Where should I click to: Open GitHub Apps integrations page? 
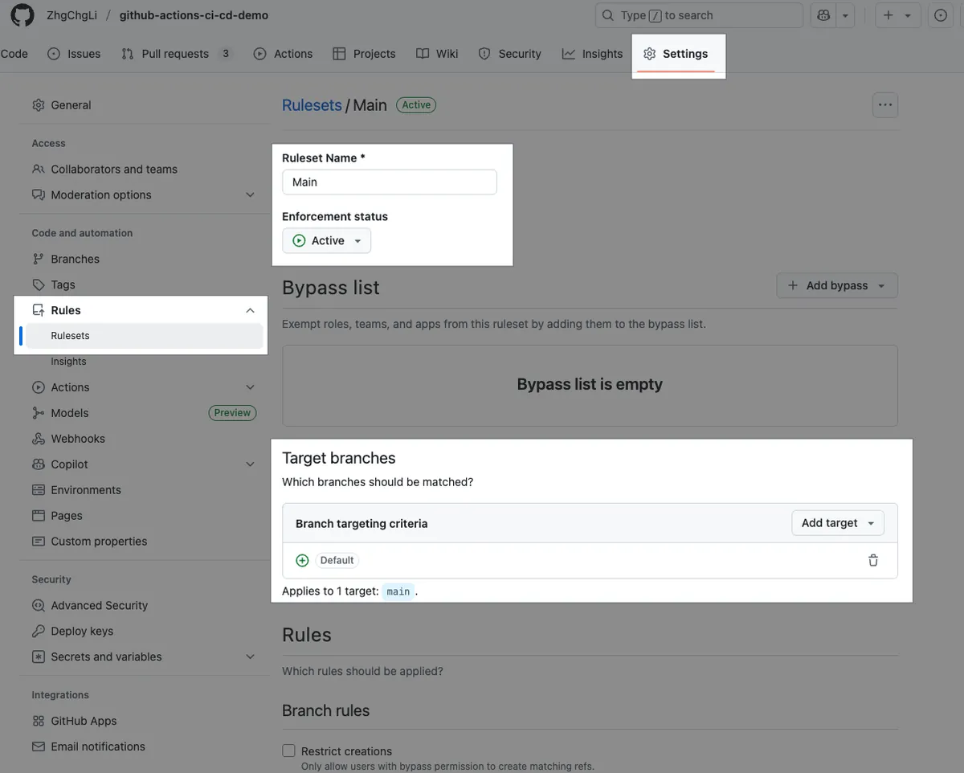pyautogui.click(x=84, y=721)
